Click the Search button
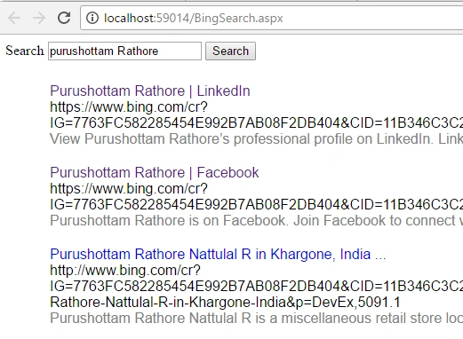 click(x=230, y=51)
